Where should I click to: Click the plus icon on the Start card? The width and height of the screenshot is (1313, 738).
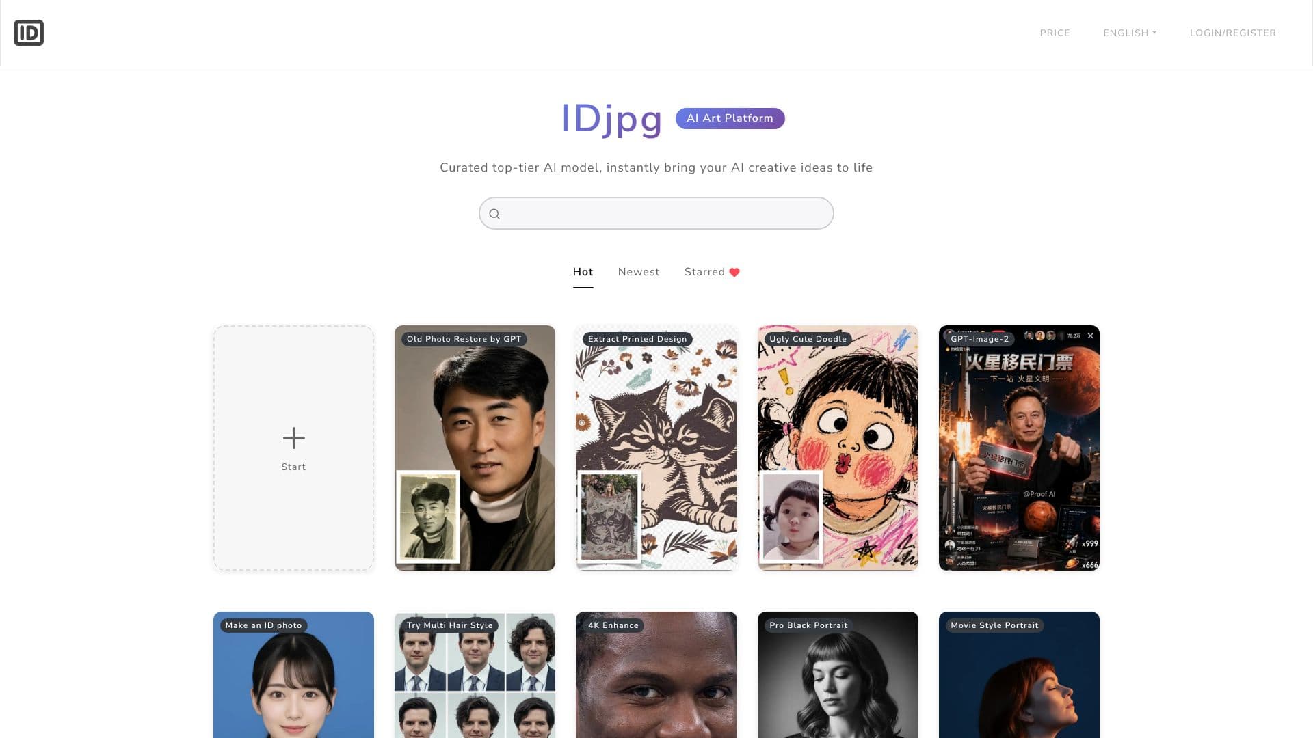pyautogui.click(x=293, y=438)
